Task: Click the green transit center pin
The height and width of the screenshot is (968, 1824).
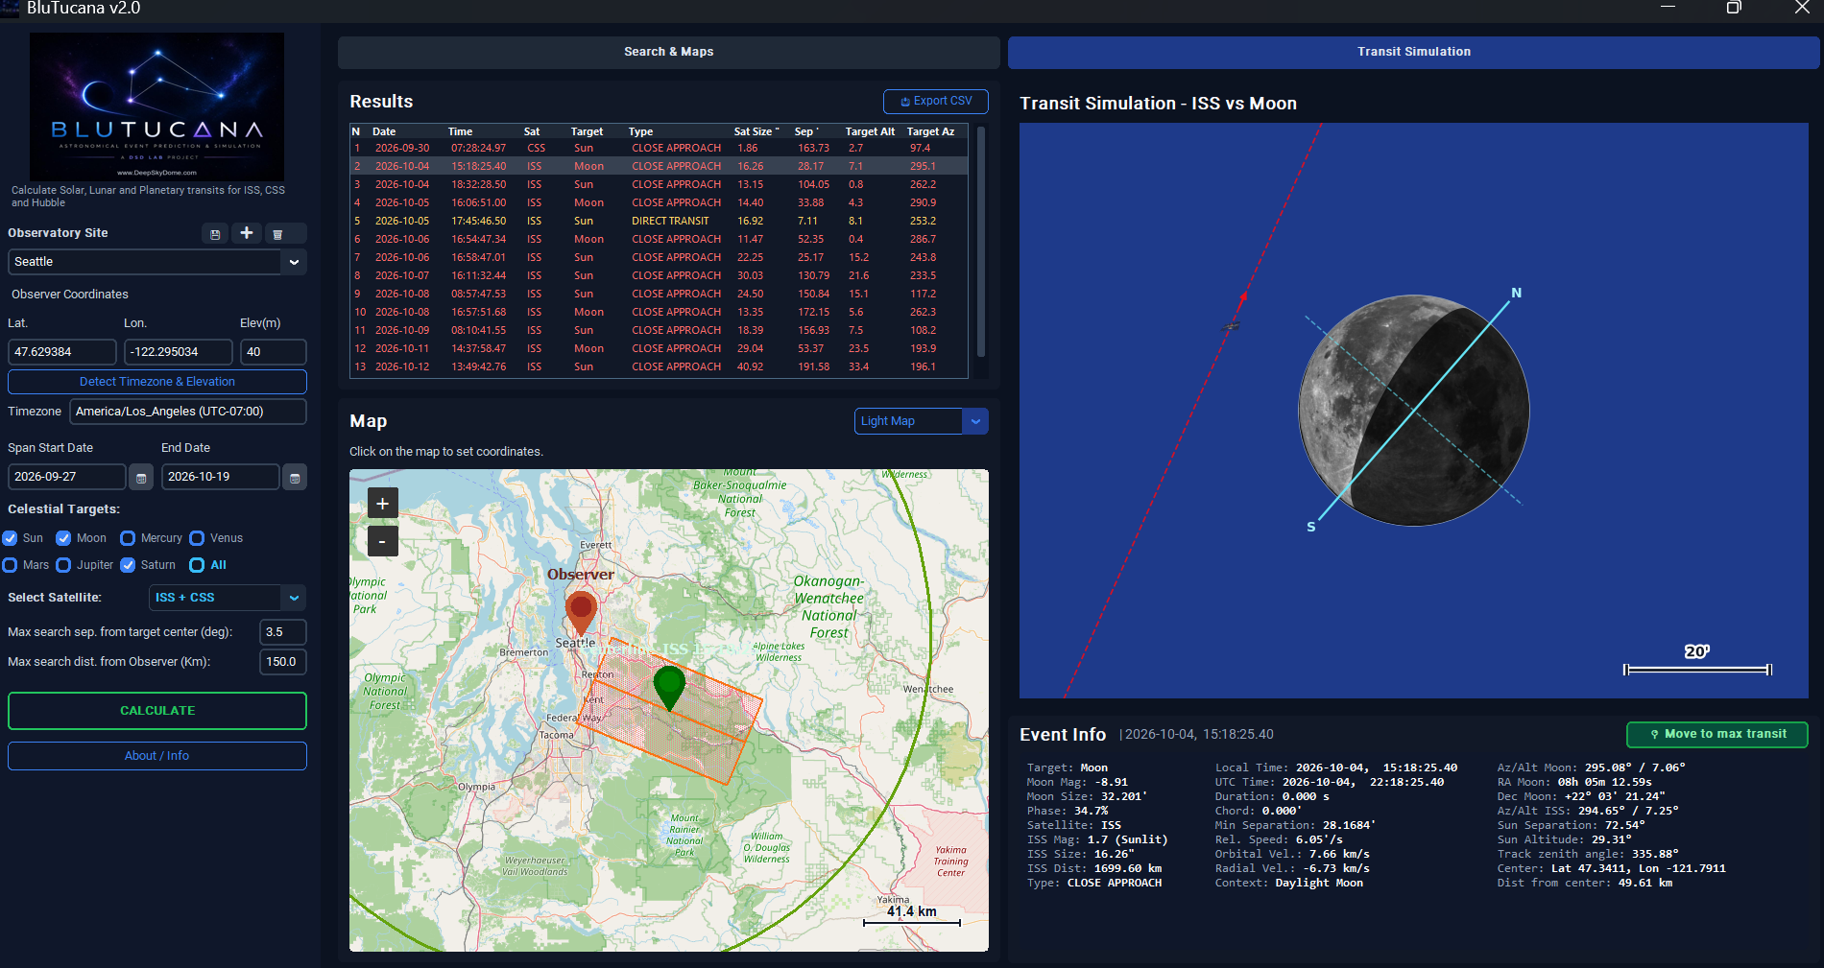Action: pyautogui.click(x=669, y=687)
